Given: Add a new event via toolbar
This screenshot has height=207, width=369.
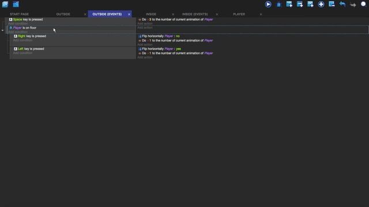Looking at the screenshot, I should coord(289,4).
